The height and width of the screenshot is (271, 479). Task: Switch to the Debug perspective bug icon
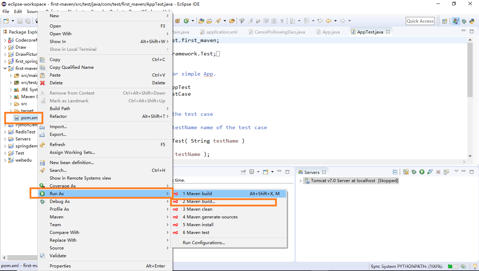point(464,21)
